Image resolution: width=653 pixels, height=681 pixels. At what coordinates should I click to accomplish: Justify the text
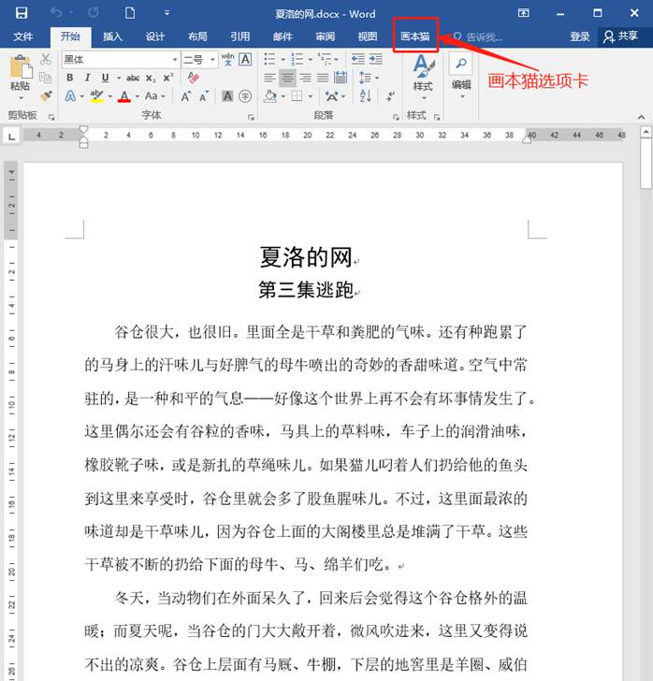(x=323, y=78)
